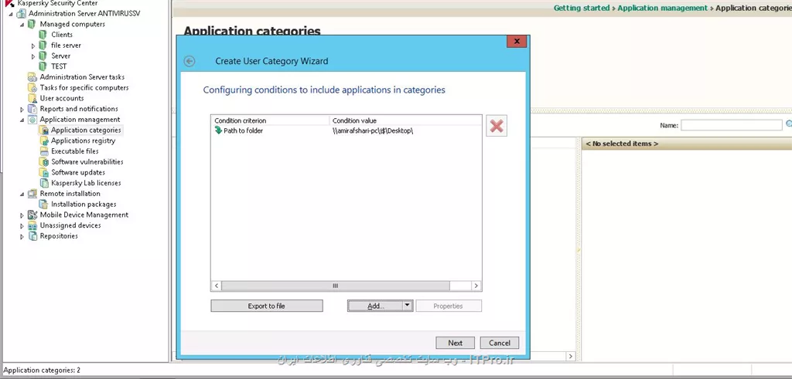The width and height of the screenshot is (792, 379).
Task: Open the Add button dropdown arrow
Action: tap(408, 306)
